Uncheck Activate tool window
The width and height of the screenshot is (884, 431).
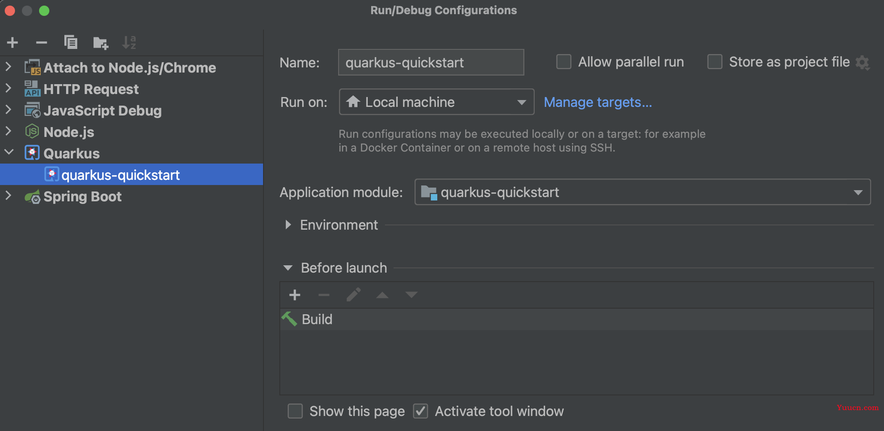pos(421,411)
